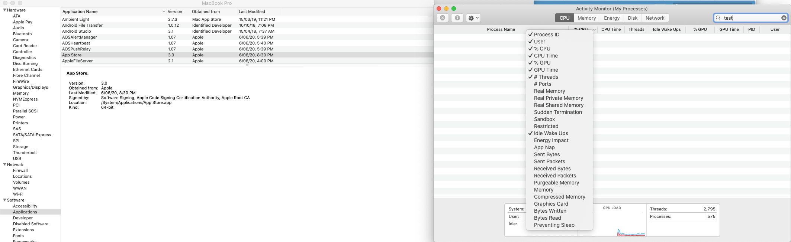Enable the Compressed Memory column
791x242 pixels.
tap(559, 197)
